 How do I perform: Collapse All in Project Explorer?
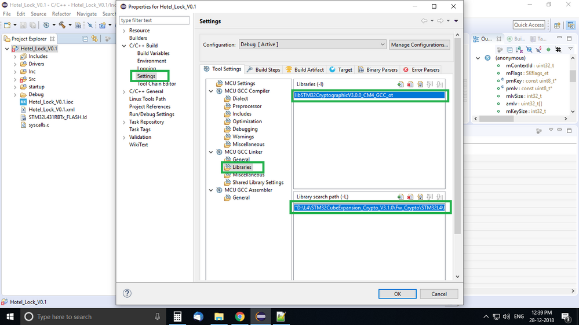pyautogui.click(x=85, y=39)
